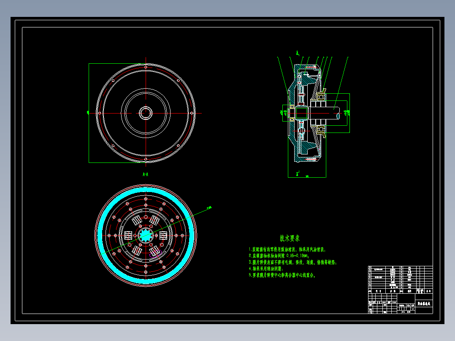Select requirement line 2 mentioning 0.05—0.10mm
Viewport: 455px width, 341px height.
279,256
